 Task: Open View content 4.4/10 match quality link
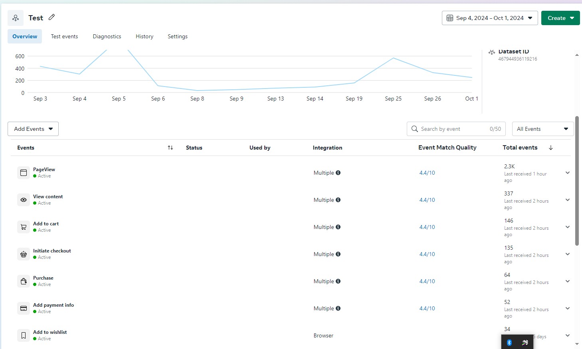(x=427, y=200)
